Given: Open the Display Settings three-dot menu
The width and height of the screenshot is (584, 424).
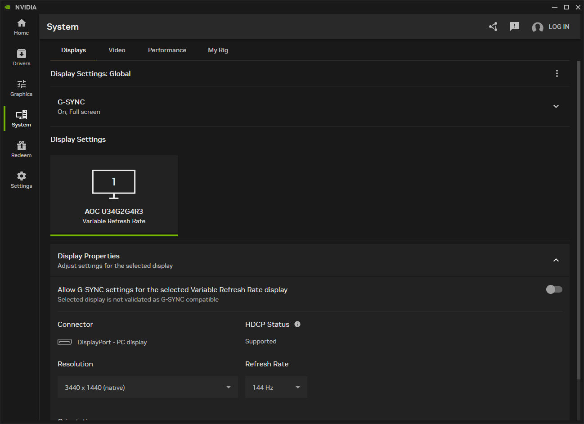Looking at the screenshot, I should pyautogui.click(x=557, y=73).
